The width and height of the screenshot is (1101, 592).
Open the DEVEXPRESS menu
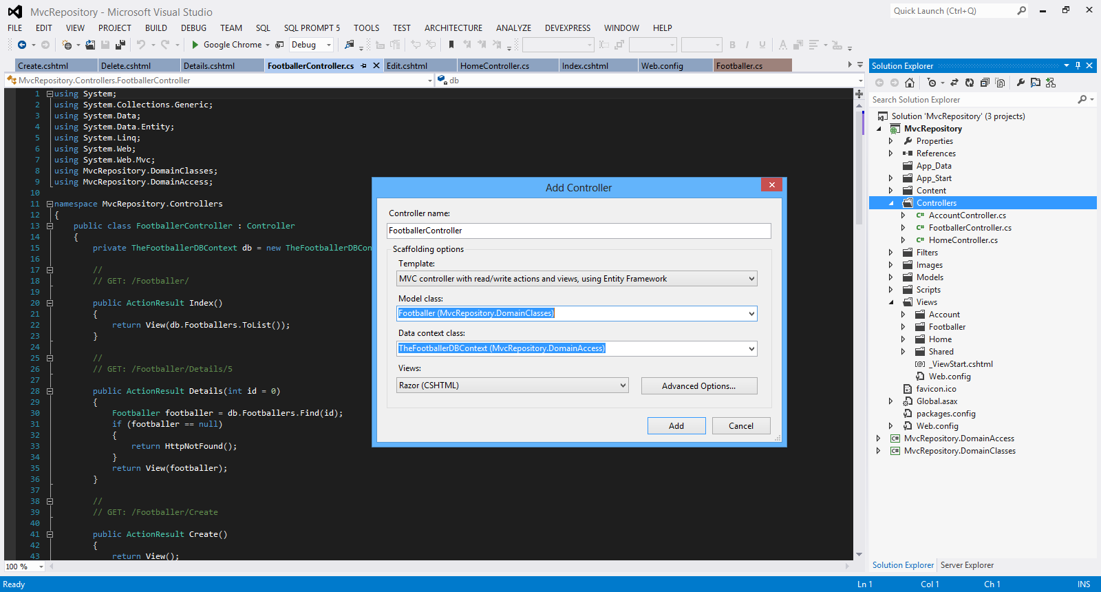[568, 28]
